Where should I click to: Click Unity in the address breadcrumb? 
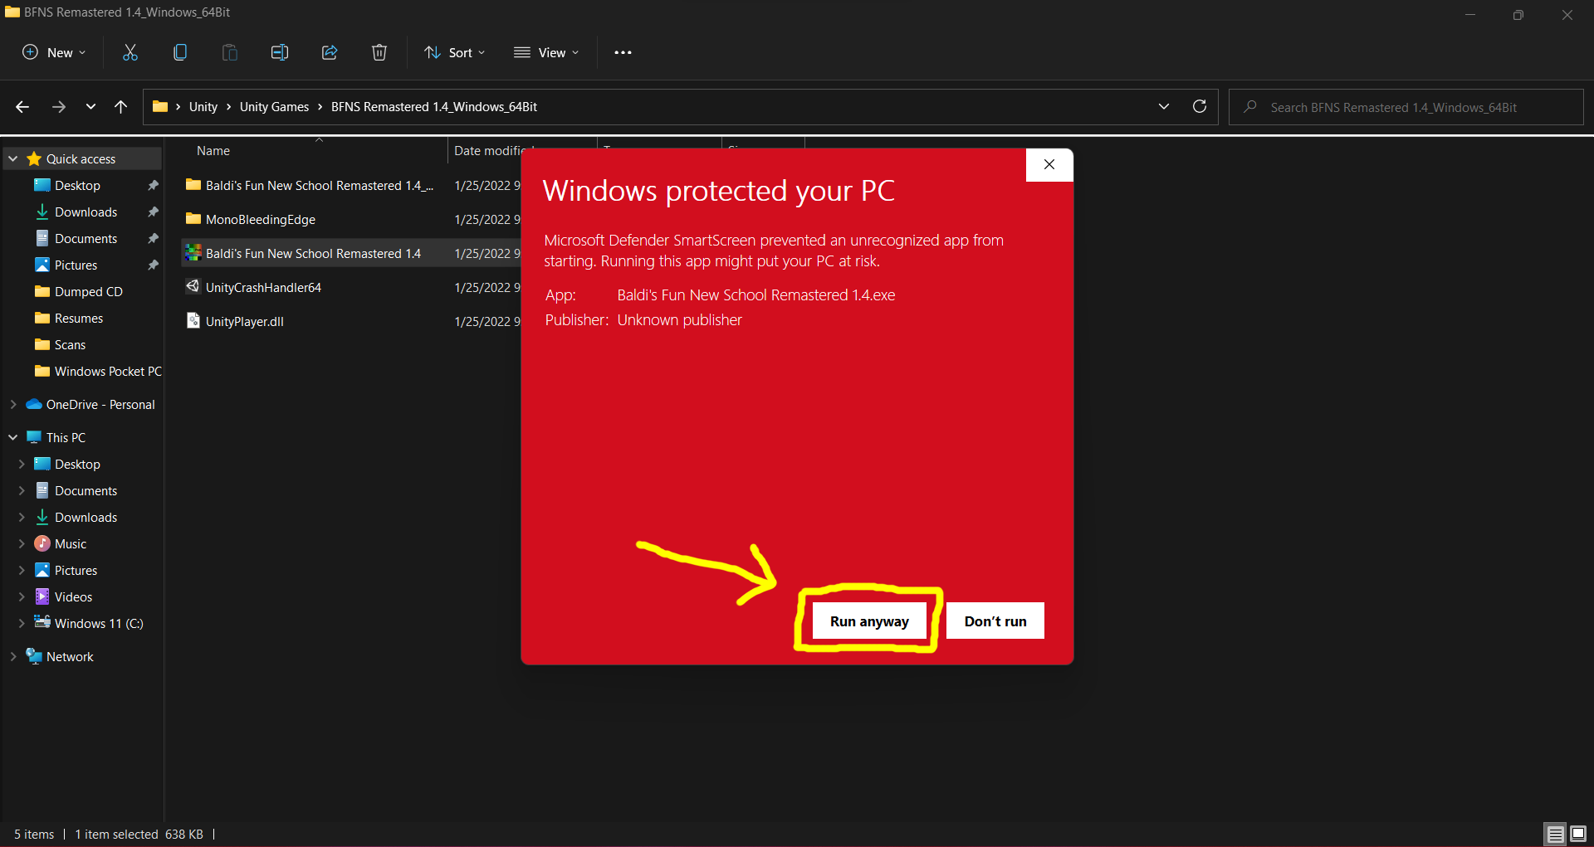click(203, 107)
